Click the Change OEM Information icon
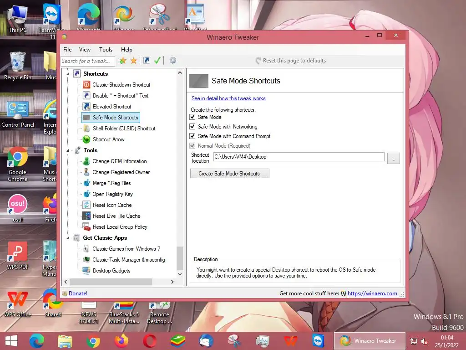The image size is (466, 350). (x=86, y=161)
